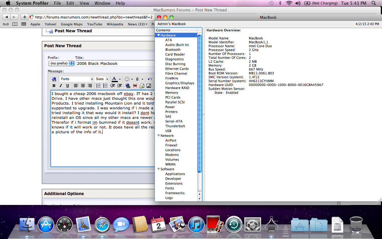Click the Remove Text Formatting icon
The height and width of the screenshot is (239, 382).
click(54, 79)
